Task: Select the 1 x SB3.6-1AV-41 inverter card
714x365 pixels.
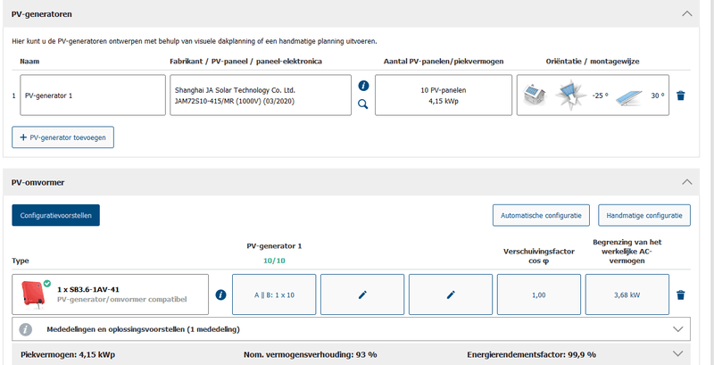Action: [x=110, y=294]
